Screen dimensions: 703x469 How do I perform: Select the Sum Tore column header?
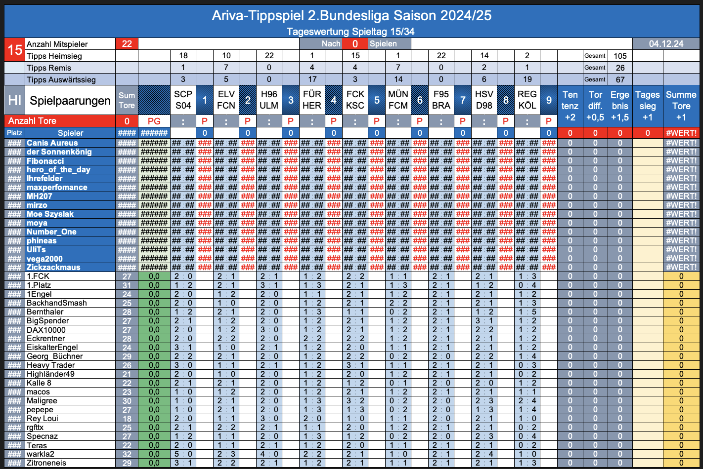[x=127, y=101]
